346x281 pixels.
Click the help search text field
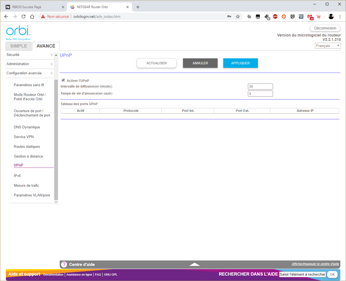[302, 274]
